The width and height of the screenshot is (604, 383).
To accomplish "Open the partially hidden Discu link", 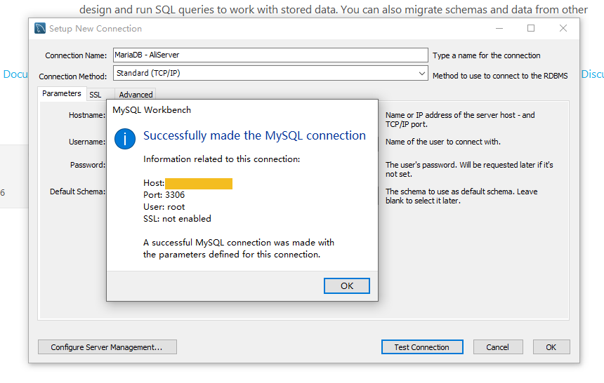I will [x=592, y=74].
